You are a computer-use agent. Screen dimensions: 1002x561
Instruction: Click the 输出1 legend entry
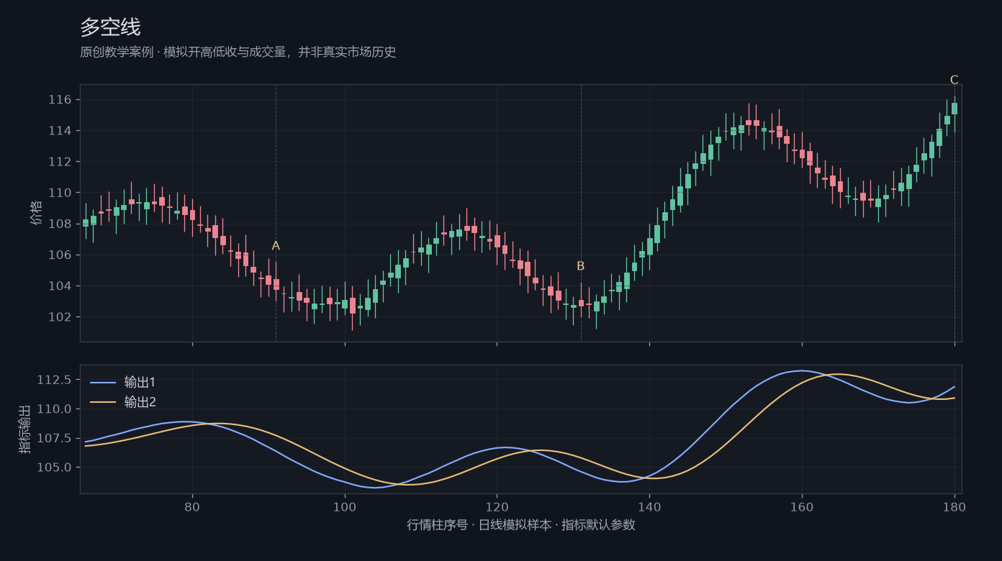click(x=122, y=383)
